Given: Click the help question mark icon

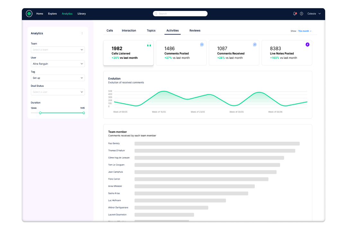Looking at the screenshot, I should 301,13.
